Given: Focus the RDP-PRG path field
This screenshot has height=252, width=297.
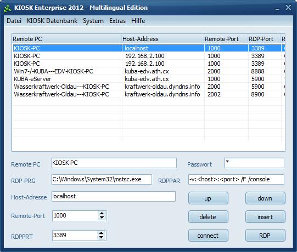Looking at the screenshot, I should (x=102, y=179).
